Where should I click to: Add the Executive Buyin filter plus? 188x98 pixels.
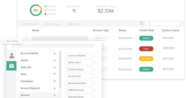(92, 97)
